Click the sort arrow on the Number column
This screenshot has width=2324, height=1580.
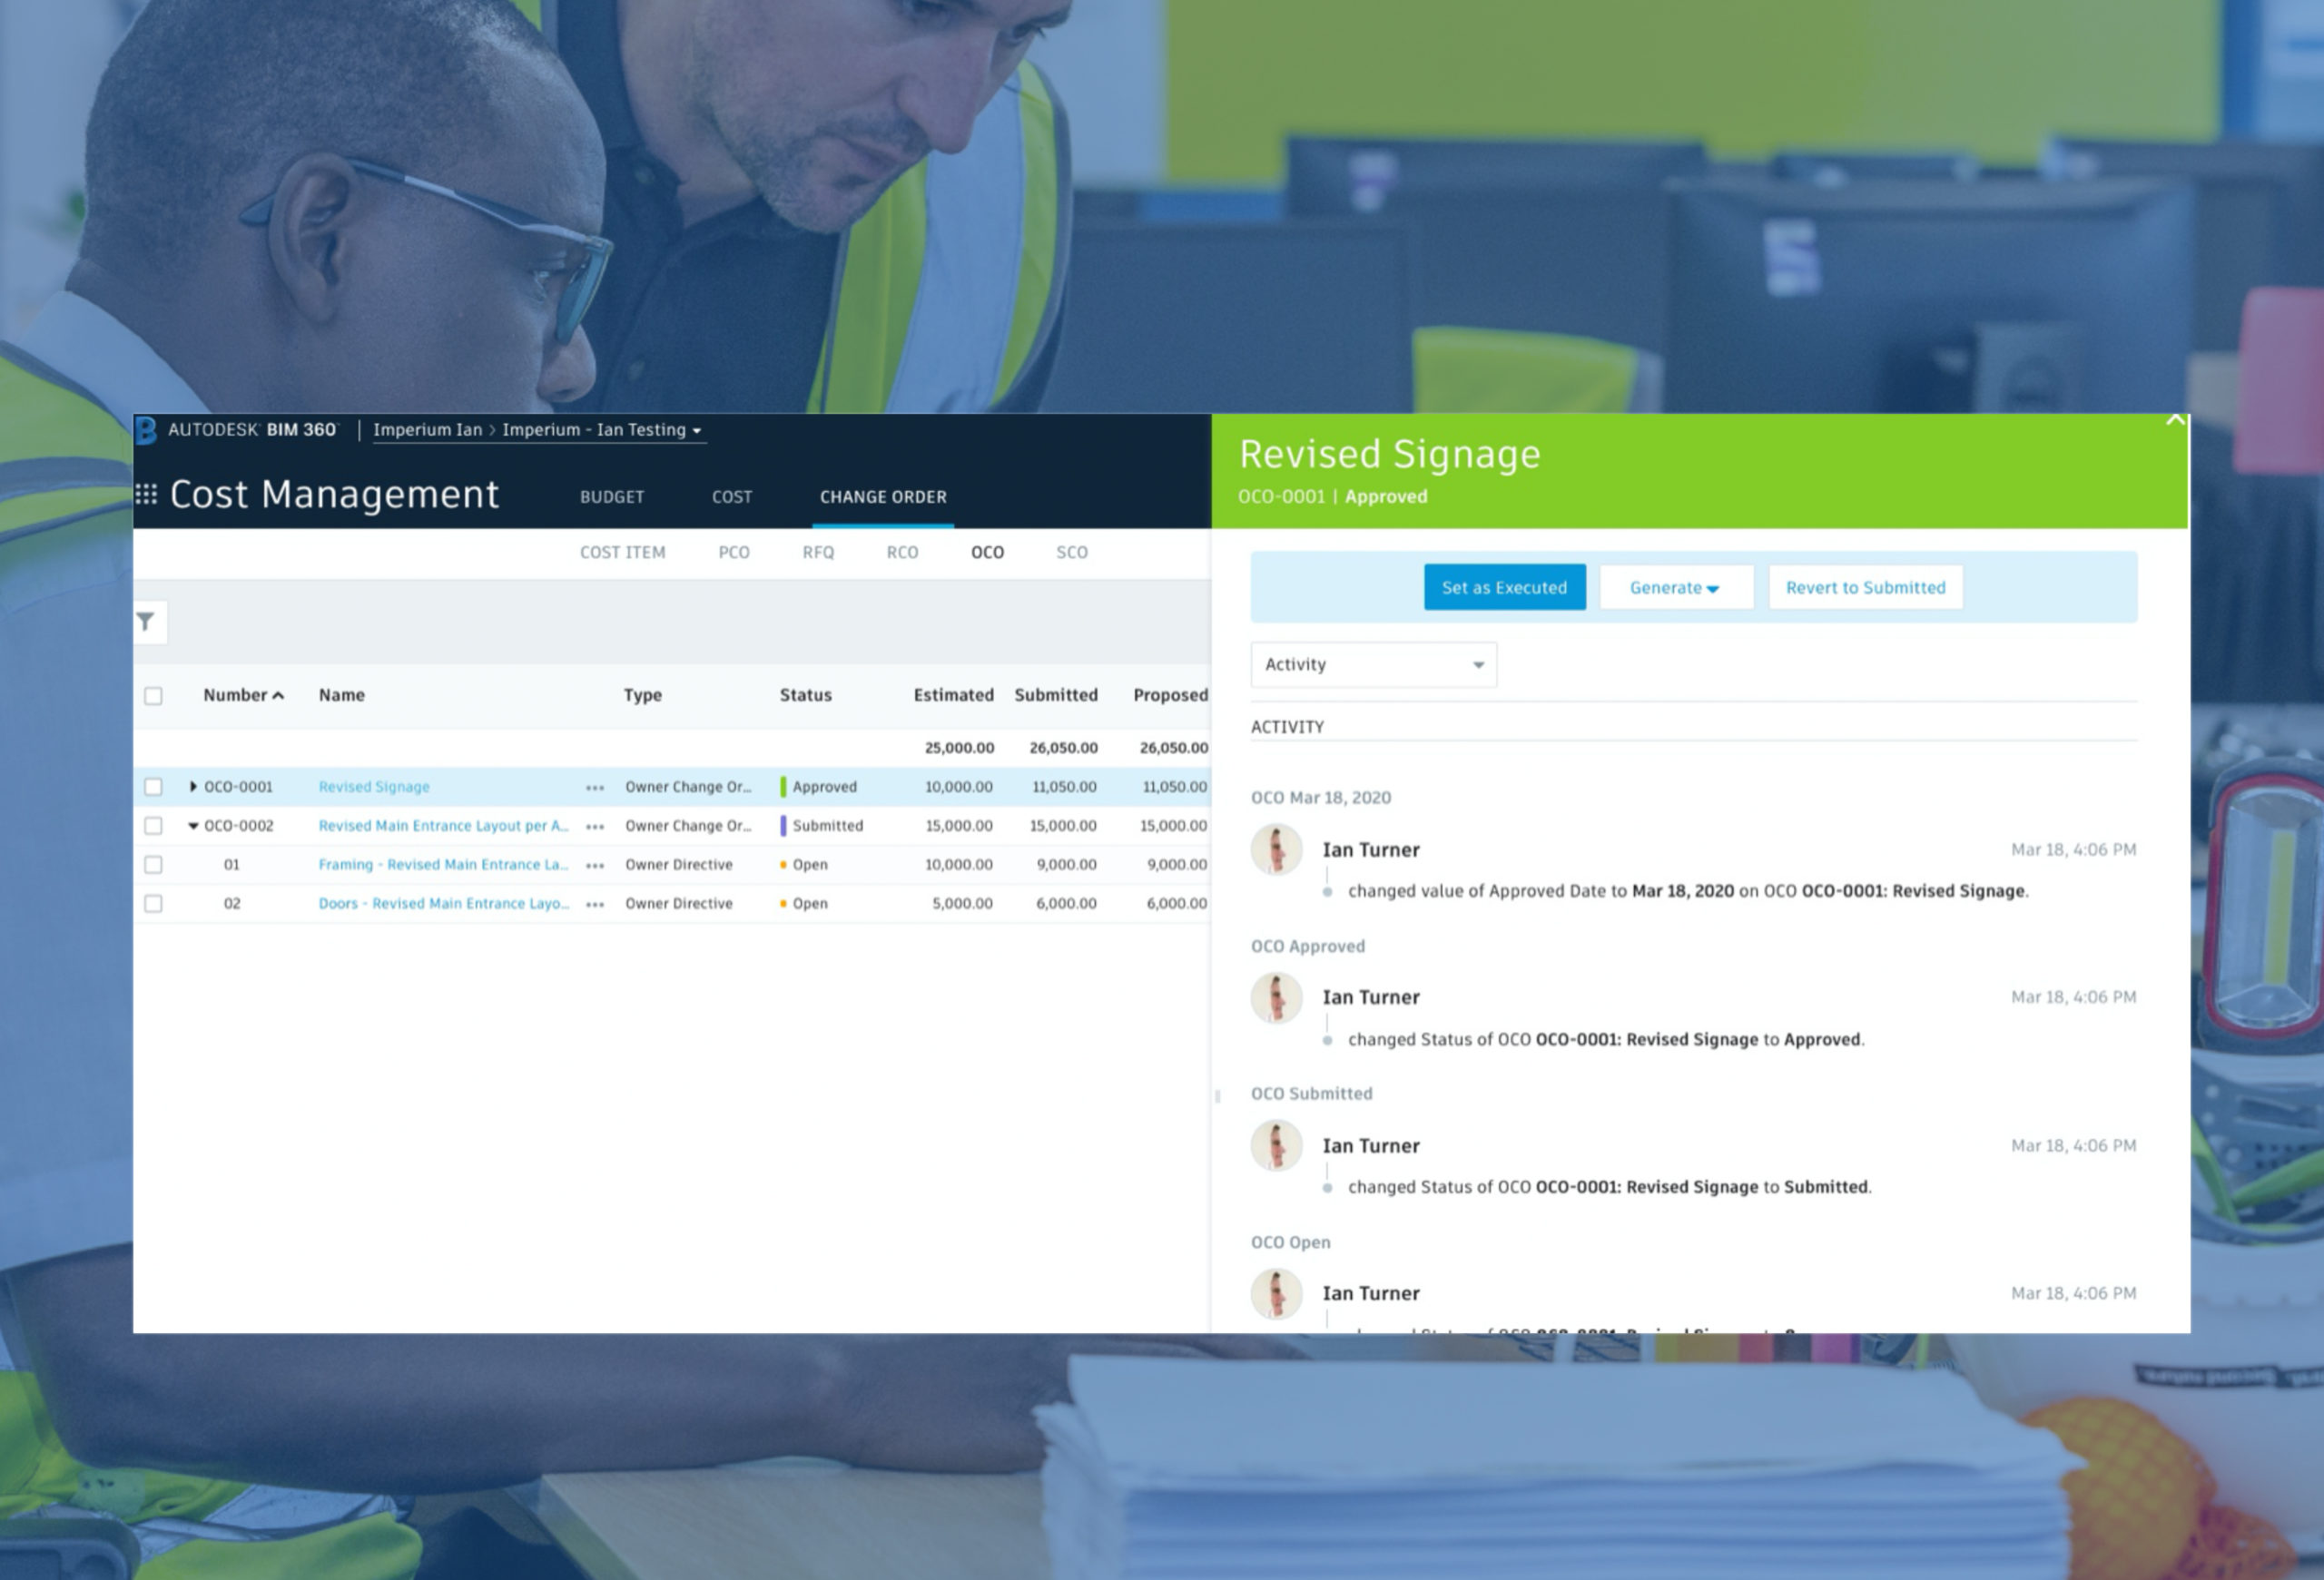[280, 694]
